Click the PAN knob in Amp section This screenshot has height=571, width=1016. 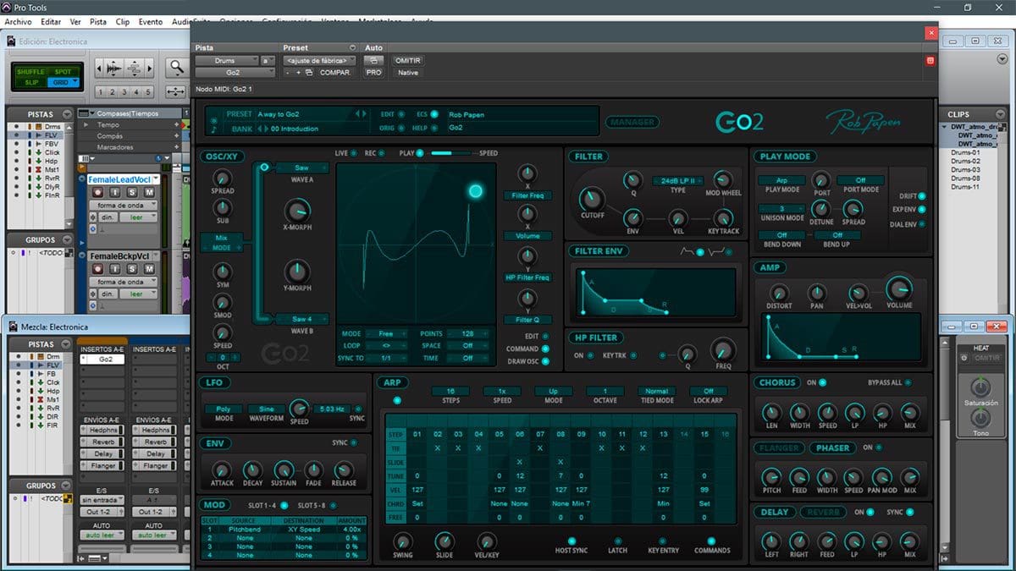[817, 293]
